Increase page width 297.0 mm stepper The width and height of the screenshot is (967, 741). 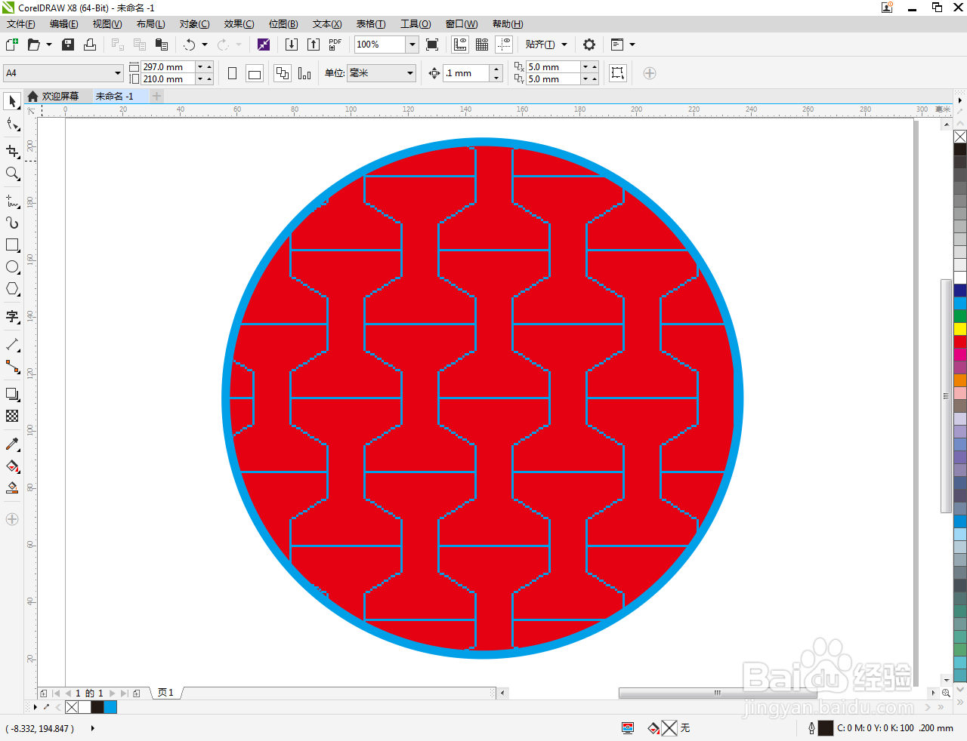pyautogui.click(x=209, y=67)
